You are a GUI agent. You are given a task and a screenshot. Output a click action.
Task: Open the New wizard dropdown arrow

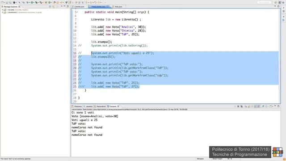(x=4, y=2)
